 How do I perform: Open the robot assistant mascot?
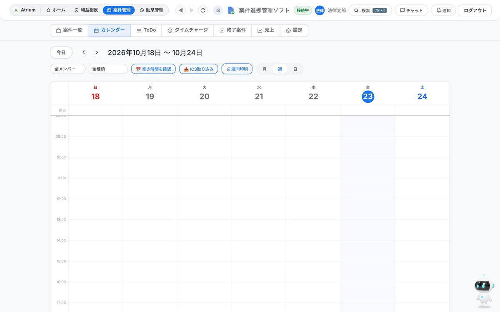point(484,290)
